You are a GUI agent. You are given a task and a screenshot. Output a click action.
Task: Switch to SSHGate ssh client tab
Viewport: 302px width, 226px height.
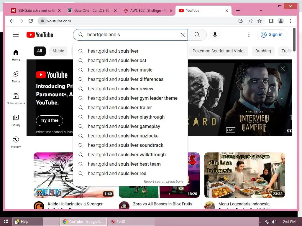[x=36, y=11]
